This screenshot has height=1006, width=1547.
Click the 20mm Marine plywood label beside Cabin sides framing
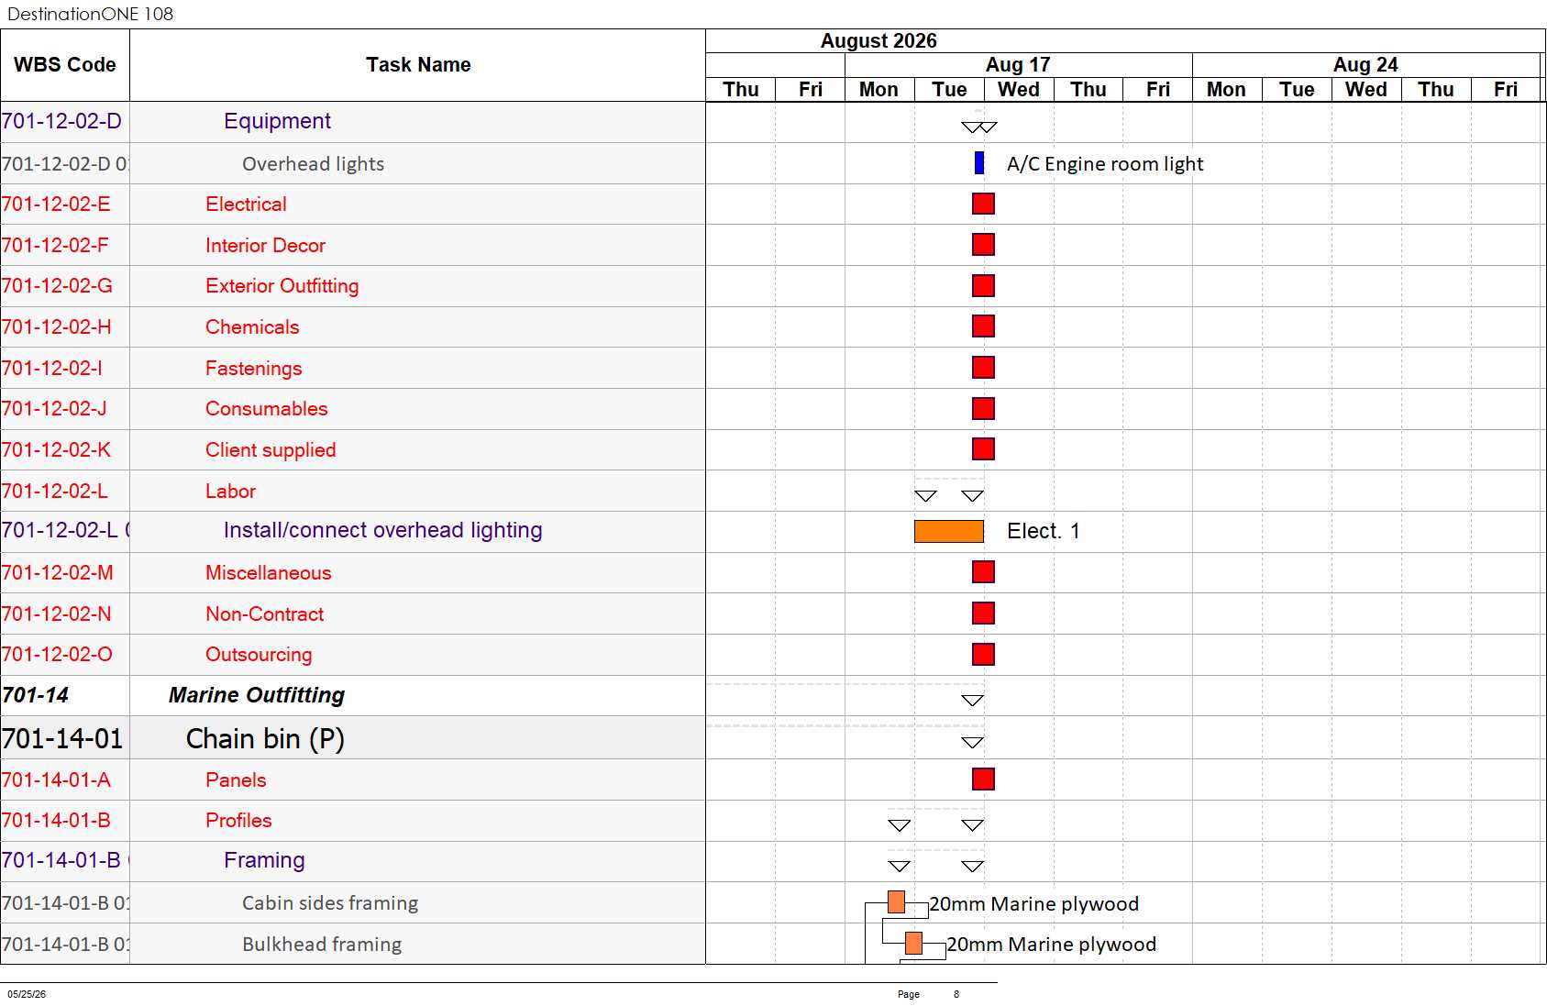1033,904
